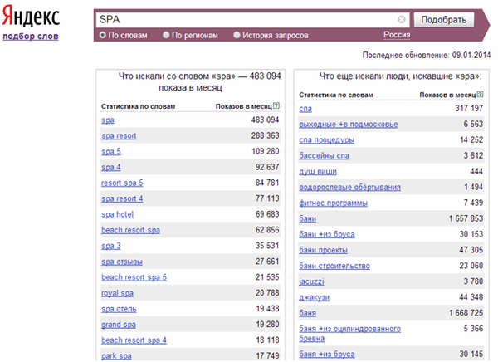
Task: Open the 'Россия' region selector
Action: point(397,35)
